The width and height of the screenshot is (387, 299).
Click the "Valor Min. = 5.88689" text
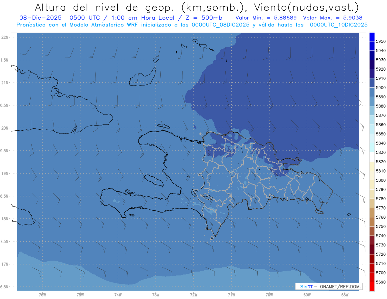coord(266,18)
